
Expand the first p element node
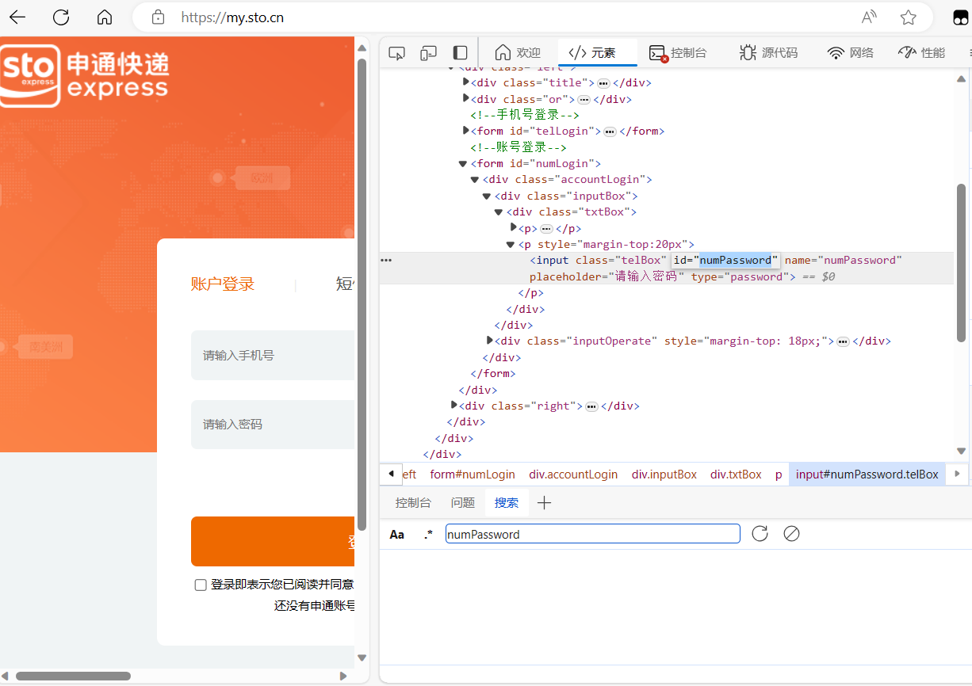click(x=514, y=227)
